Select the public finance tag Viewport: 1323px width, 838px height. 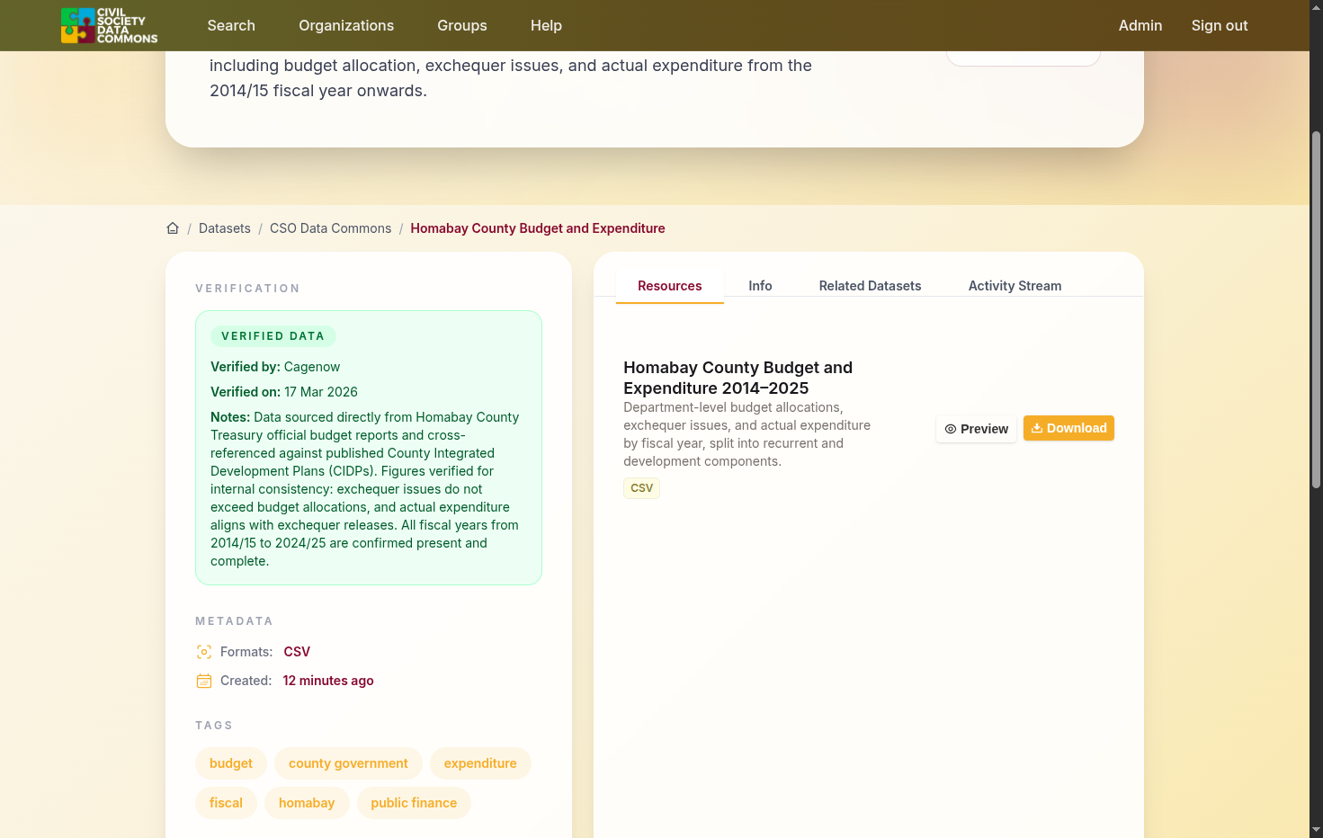[x=414, y=803]
